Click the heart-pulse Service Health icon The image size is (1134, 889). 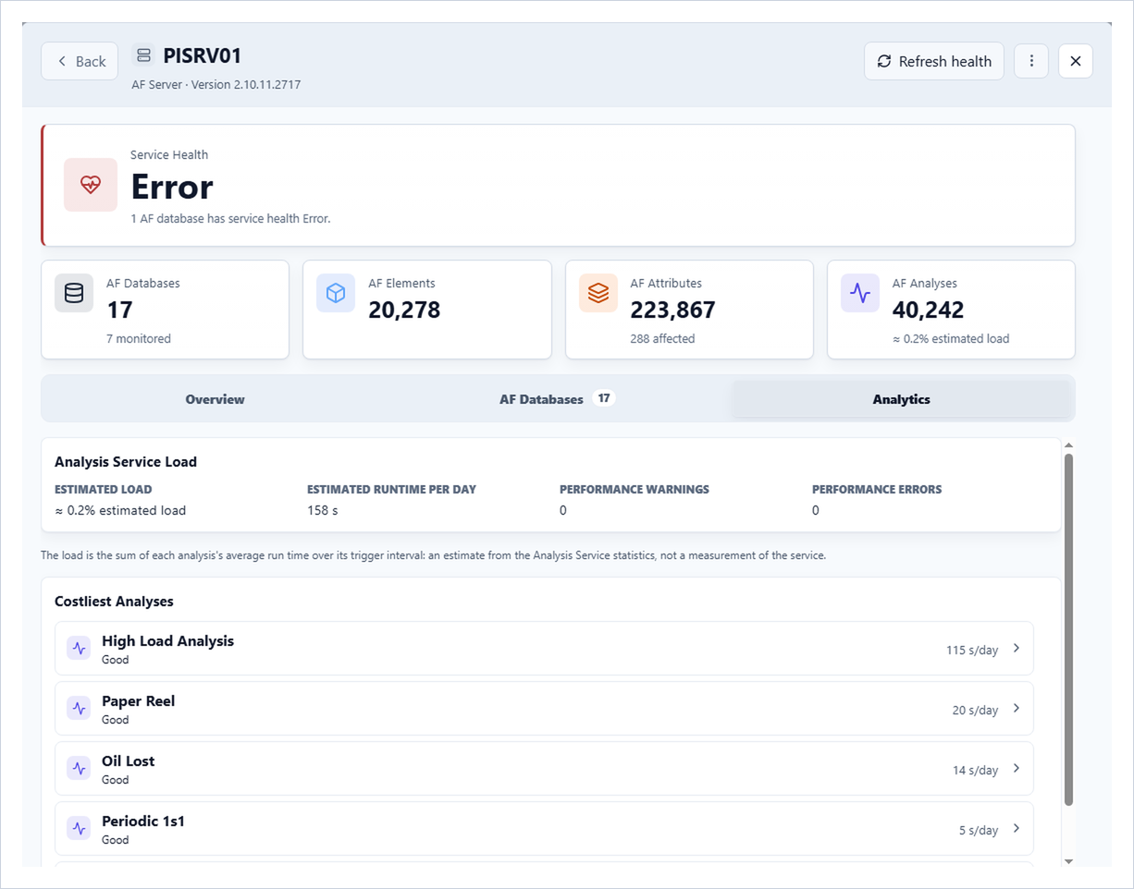click(91, 185)
